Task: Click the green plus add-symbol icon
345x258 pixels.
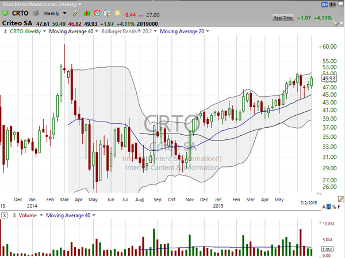Action: click(5, 13)
